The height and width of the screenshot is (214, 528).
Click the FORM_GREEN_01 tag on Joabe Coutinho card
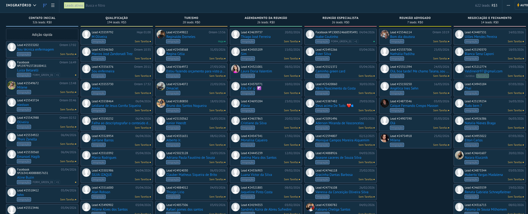(341, 42)
